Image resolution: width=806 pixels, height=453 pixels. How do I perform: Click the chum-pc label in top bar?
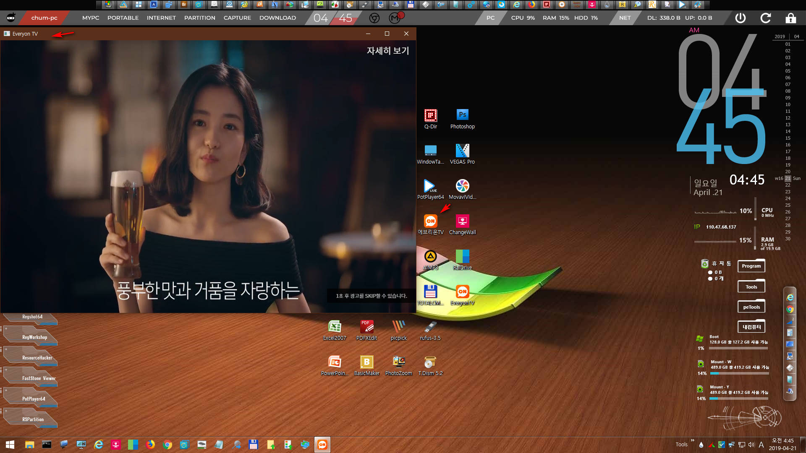44,18
